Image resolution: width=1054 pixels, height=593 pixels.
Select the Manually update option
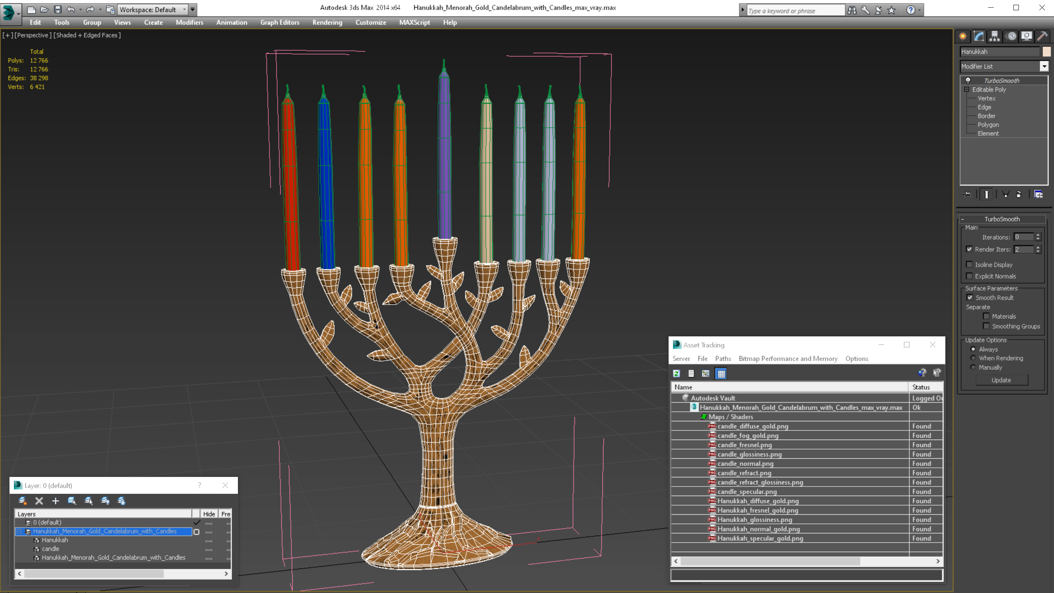click(x=973, y=368)
